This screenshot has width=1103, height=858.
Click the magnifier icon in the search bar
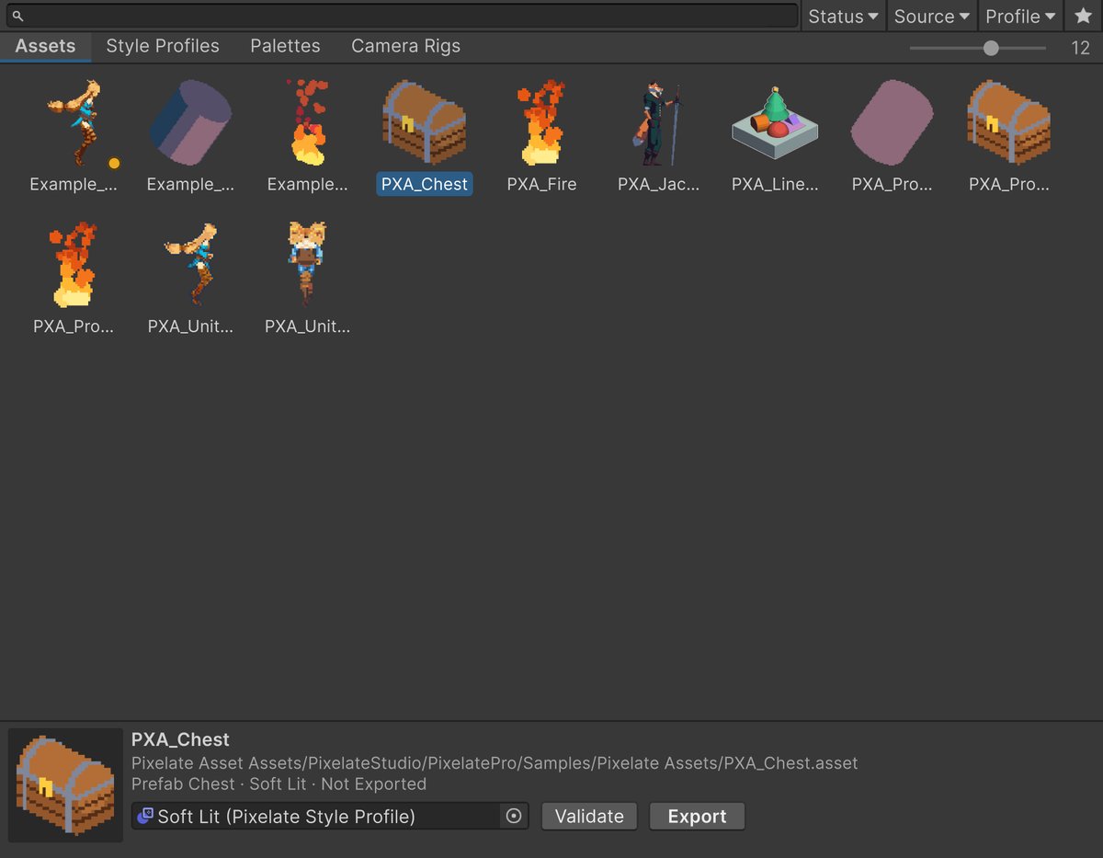[17, 17]
